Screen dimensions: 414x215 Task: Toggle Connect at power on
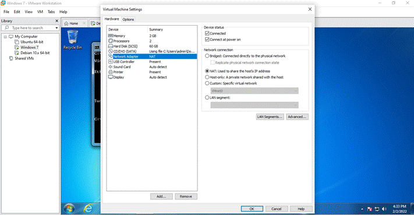(207, 40)
